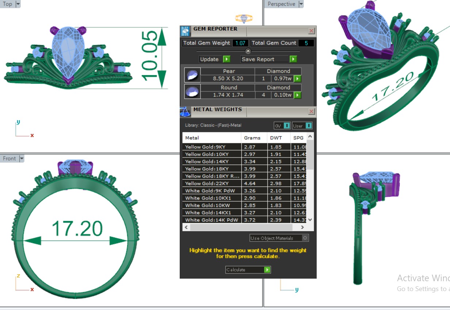
Task: Select the White Gold:10KW row
Action: (245, 205)
